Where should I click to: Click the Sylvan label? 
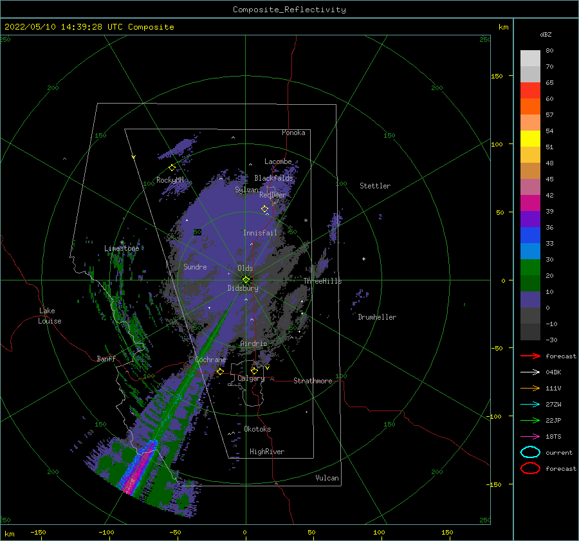click(246, 190)
